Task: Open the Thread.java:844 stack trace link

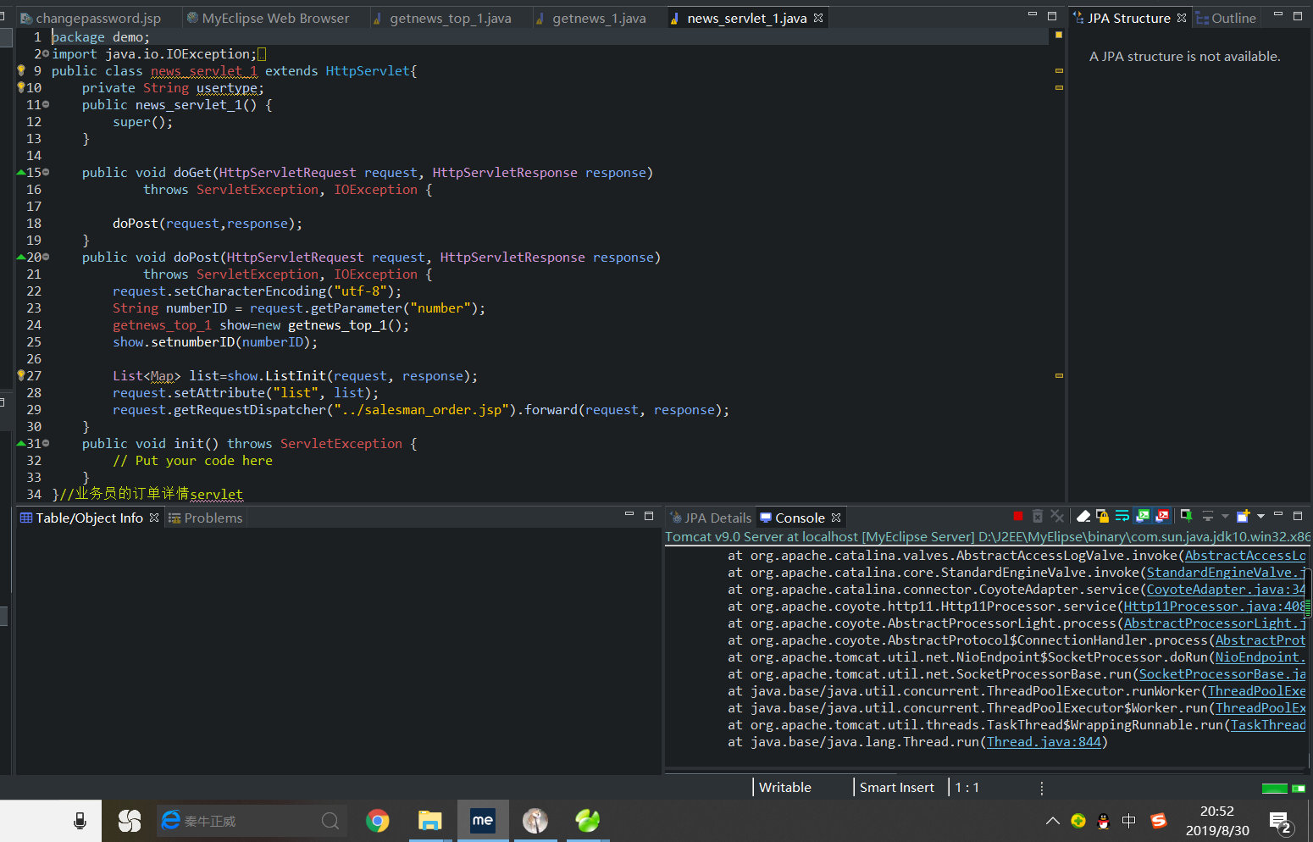Action: [1044, 742]
